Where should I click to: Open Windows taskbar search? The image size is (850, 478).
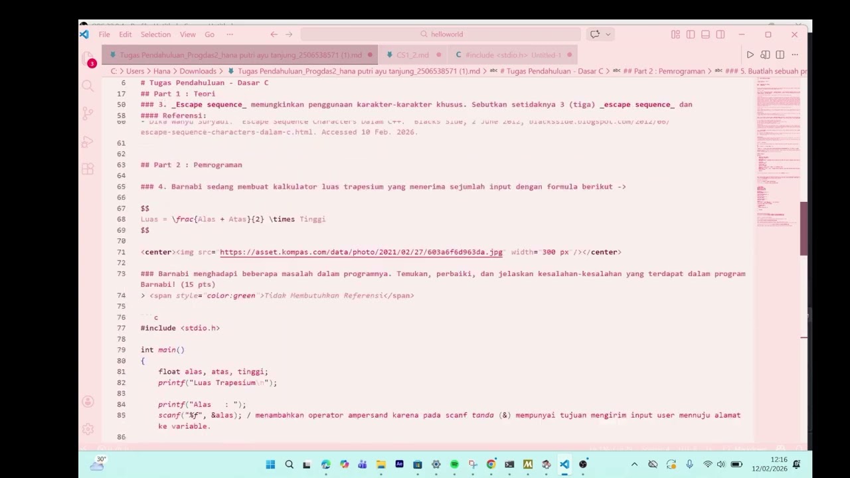[289, 465]
